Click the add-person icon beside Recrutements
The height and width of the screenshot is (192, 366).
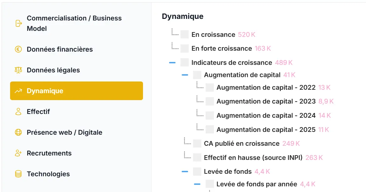pyautogui.click(x=18, y=153)
